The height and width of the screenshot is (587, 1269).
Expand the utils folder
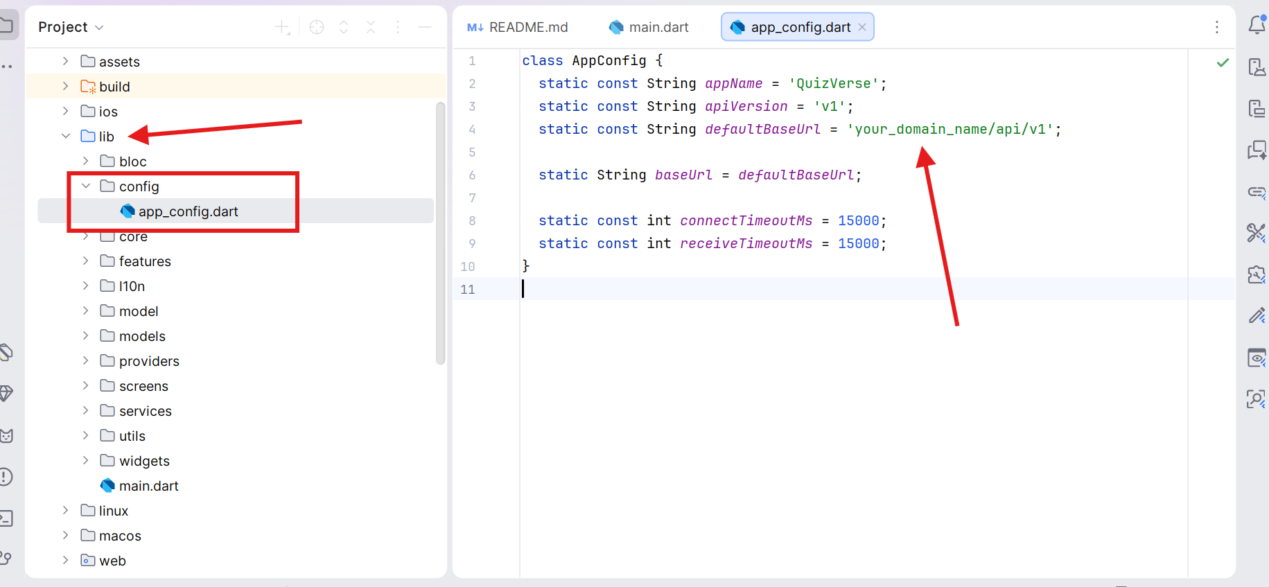[86, 435]
